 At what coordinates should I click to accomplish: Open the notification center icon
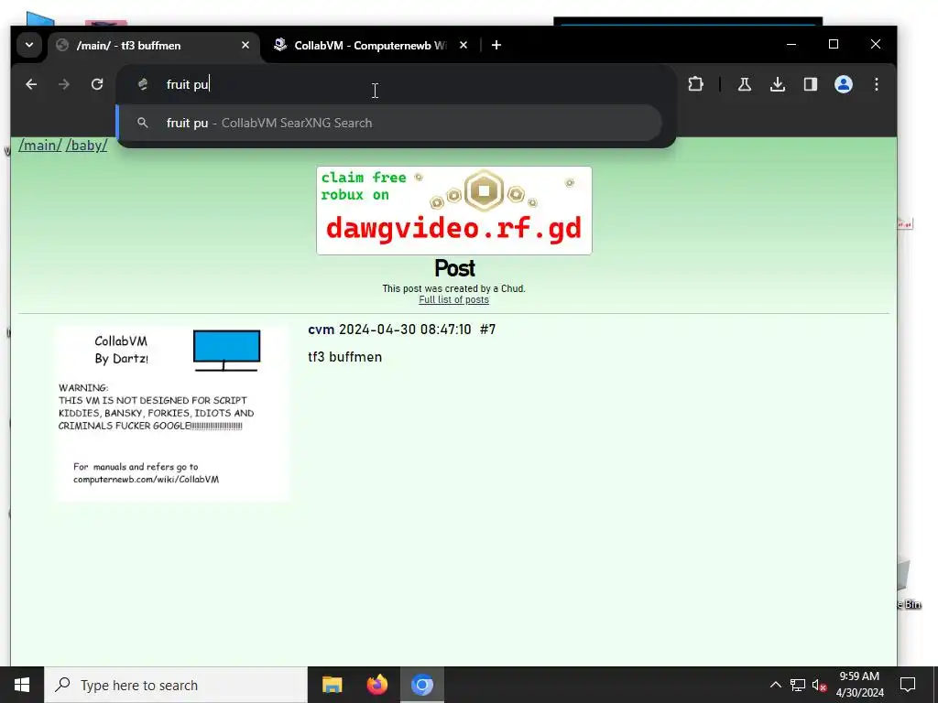(x=908, y=685)
